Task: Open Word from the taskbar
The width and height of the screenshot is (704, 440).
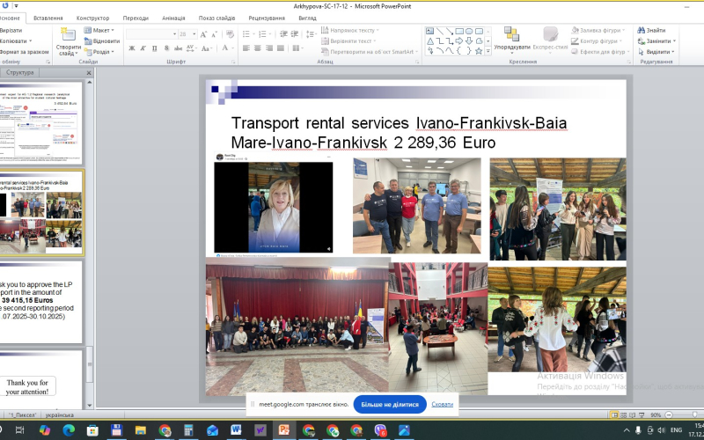Action: pyautogui.click(x=236, y=430)
